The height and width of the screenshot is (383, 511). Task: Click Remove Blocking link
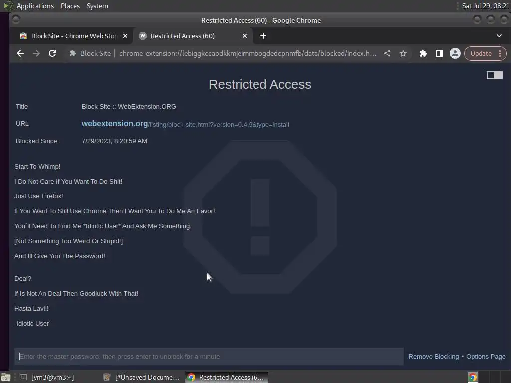pos(434,356)
